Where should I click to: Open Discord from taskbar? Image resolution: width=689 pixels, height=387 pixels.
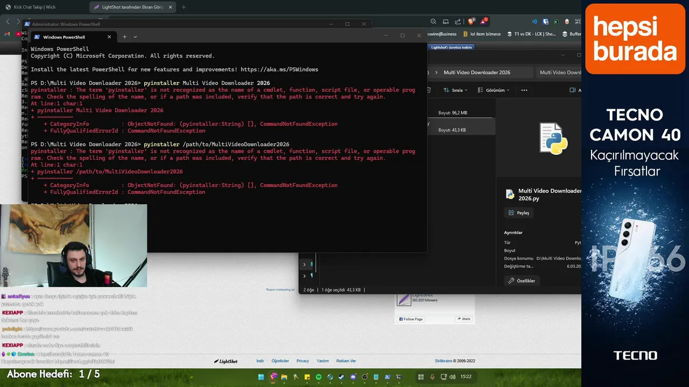point(353,377)
